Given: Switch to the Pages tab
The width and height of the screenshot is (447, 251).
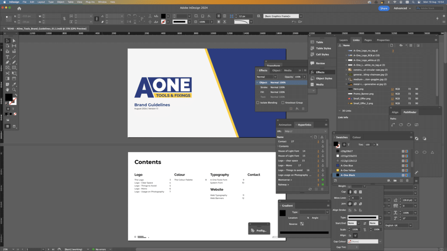Looking at the screenshot, I should (368, 40).
